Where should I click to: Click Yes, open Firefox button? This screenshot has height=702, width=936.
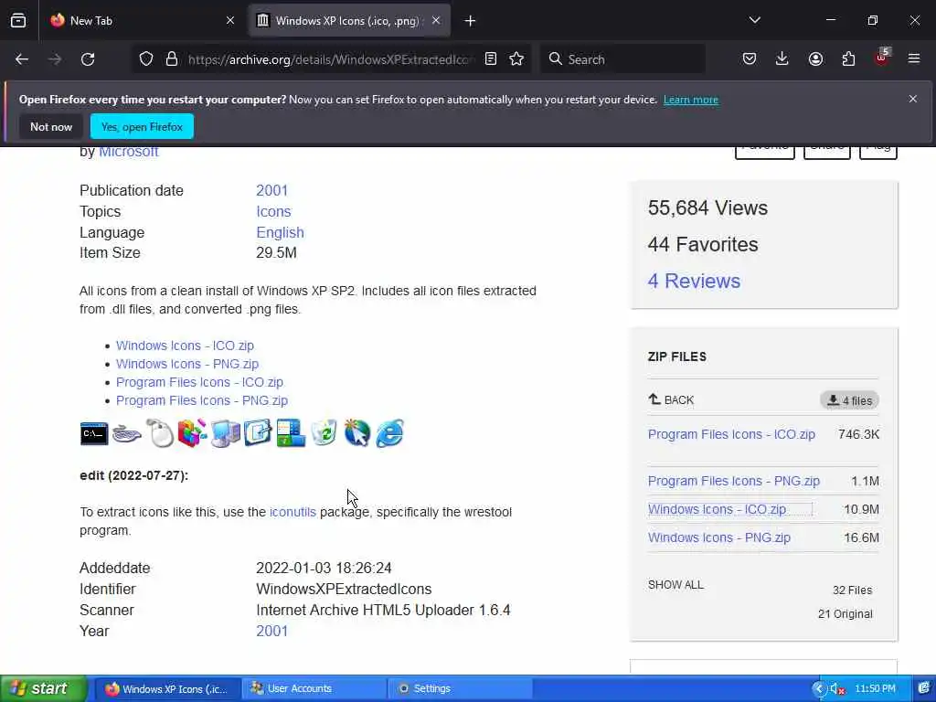point(142,126)
